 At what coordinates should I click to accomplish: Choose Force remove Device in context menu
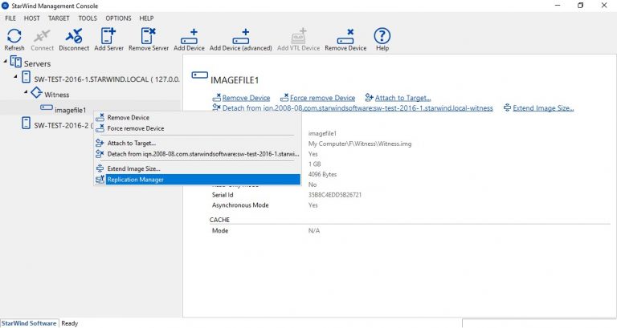click(x=135, y=128)
